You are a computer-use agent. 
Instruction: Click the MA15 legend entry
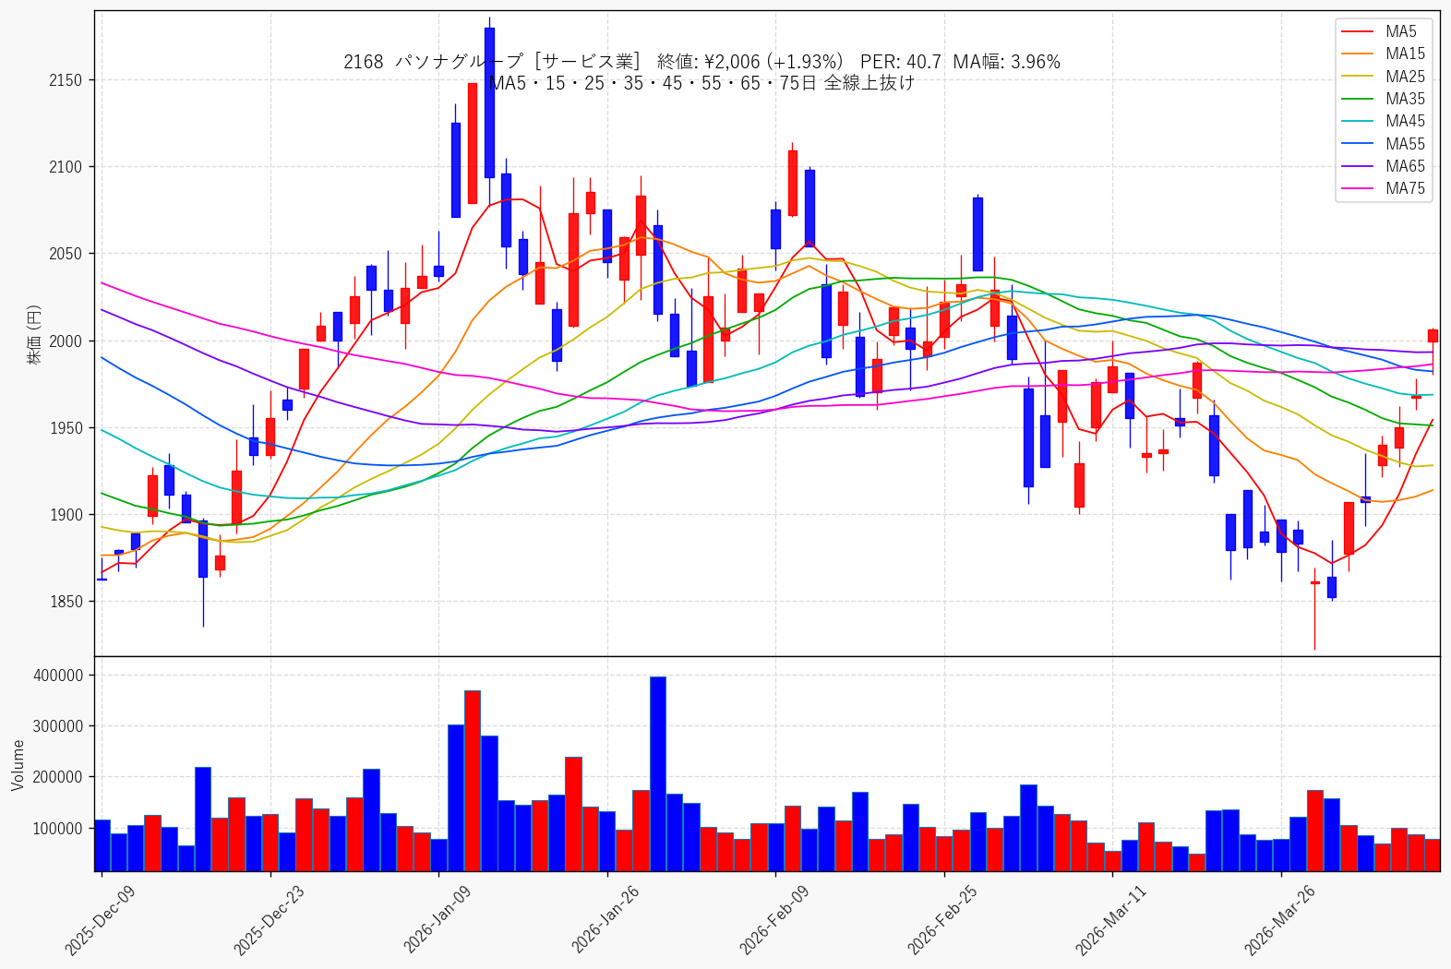[1383, 54]
